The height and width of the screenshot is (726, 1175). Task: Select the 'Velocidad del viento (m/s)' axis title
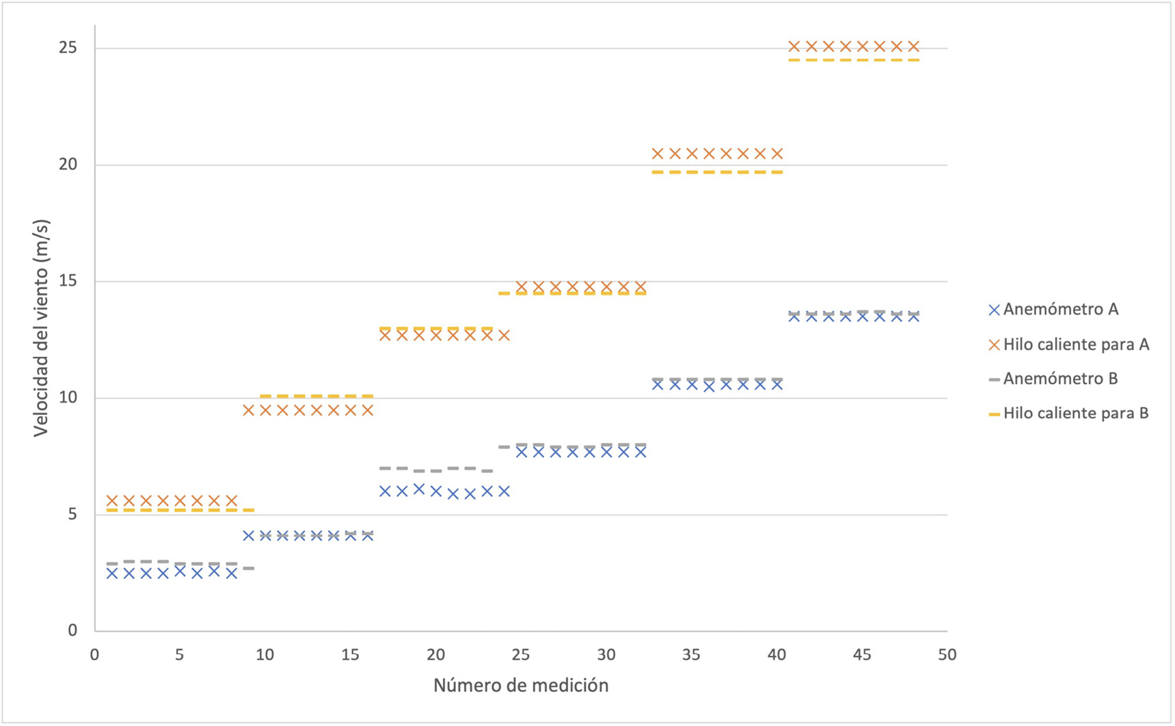coord(41,328)
